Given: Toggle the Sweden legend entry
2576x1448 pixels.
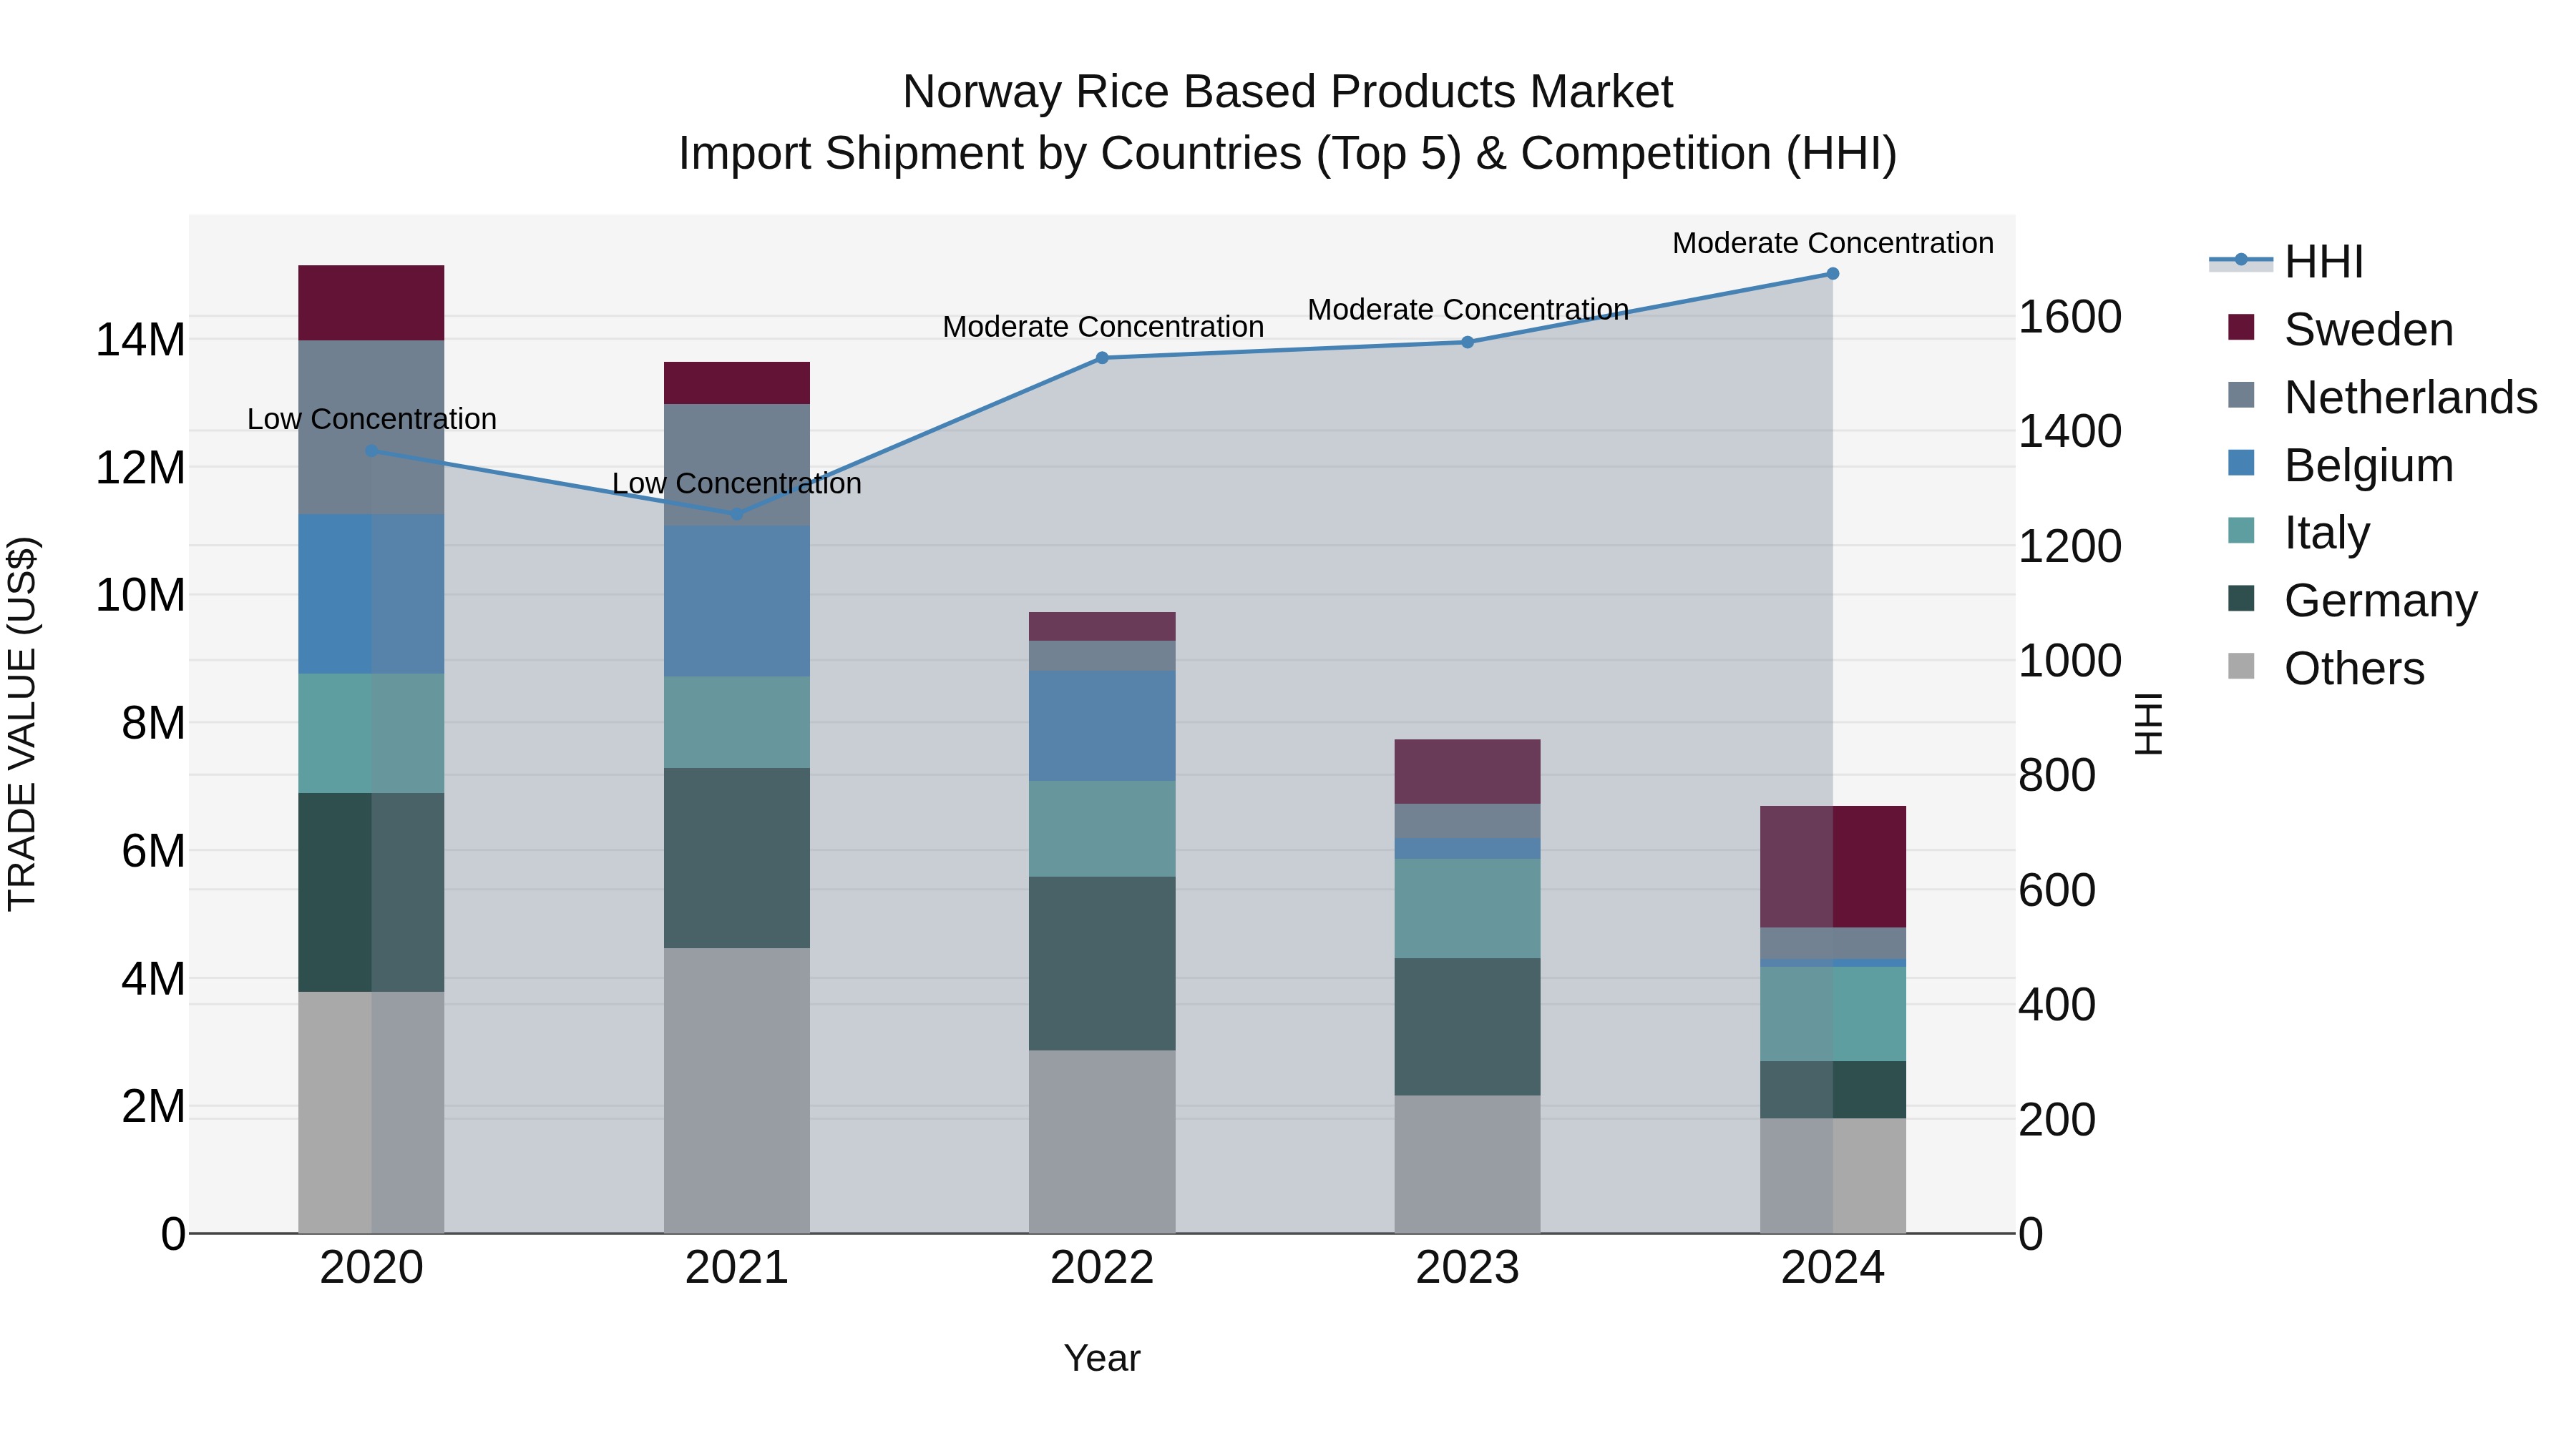Looking at the screenshot, I should tap(2341, 330).
